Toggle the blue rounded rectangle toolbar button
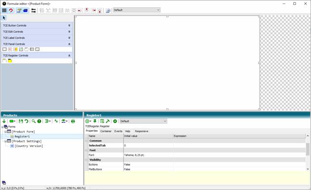311x190 pixels. [x=25, y=10]
